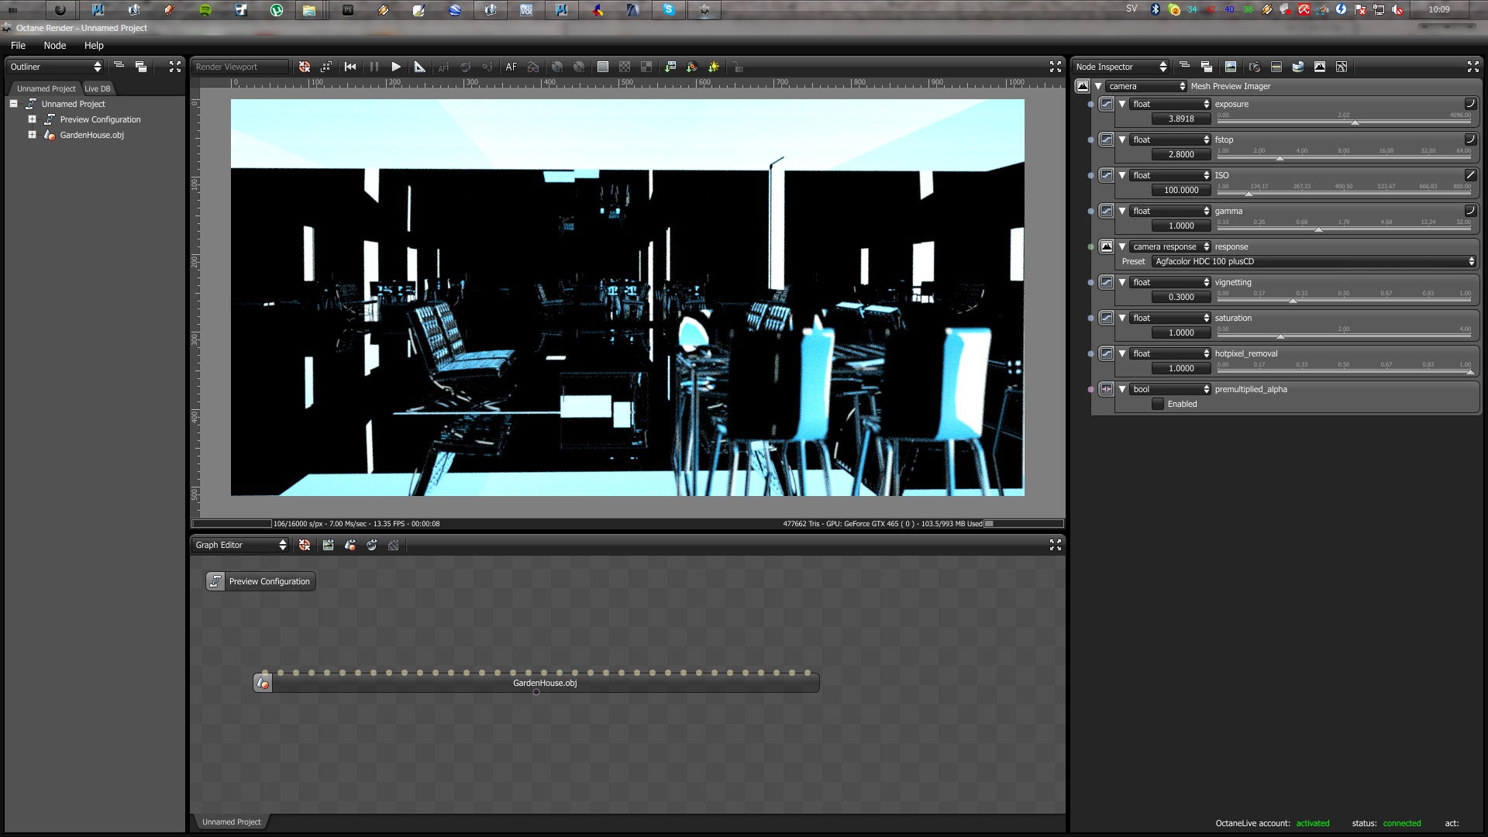Click the rewind/restart render icon
Viewport: 1488px width, 837px height.
pyautogui.click(x=350, y=67)
